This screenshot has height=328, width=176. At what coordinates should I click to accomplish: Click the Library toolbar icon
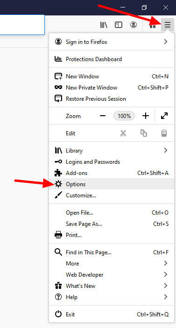click(x=104, y=25)
